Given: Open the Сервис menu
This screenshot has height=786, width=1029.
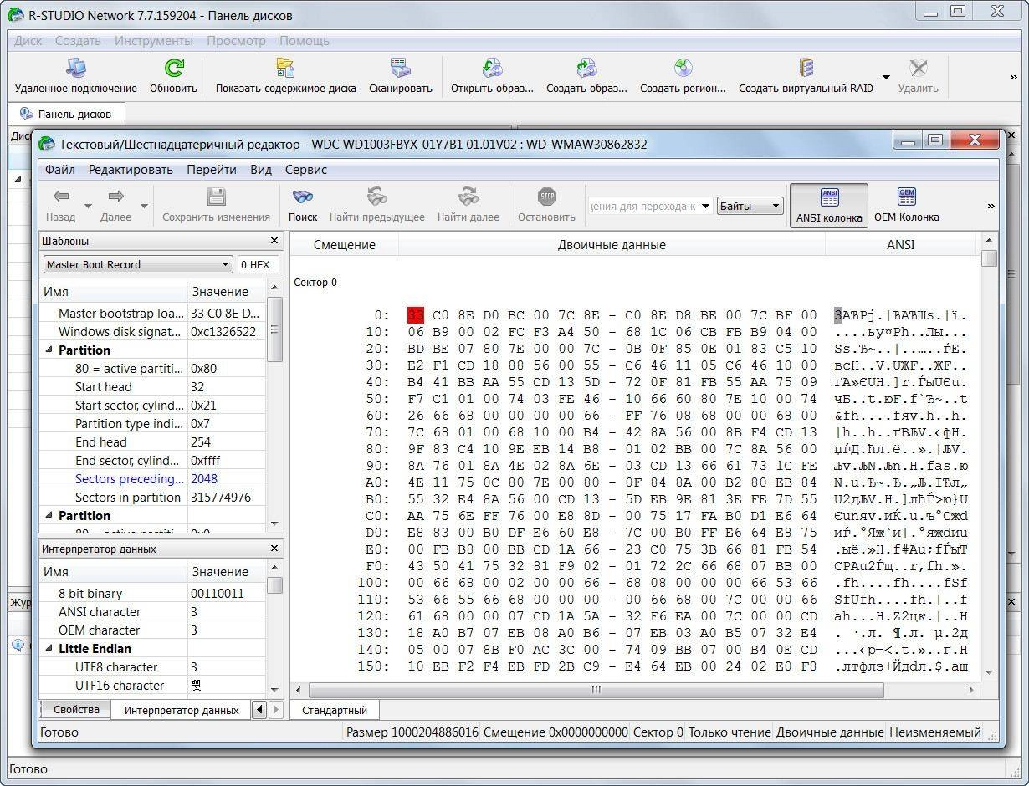Looking at the screenshot, I should (306, 170).
